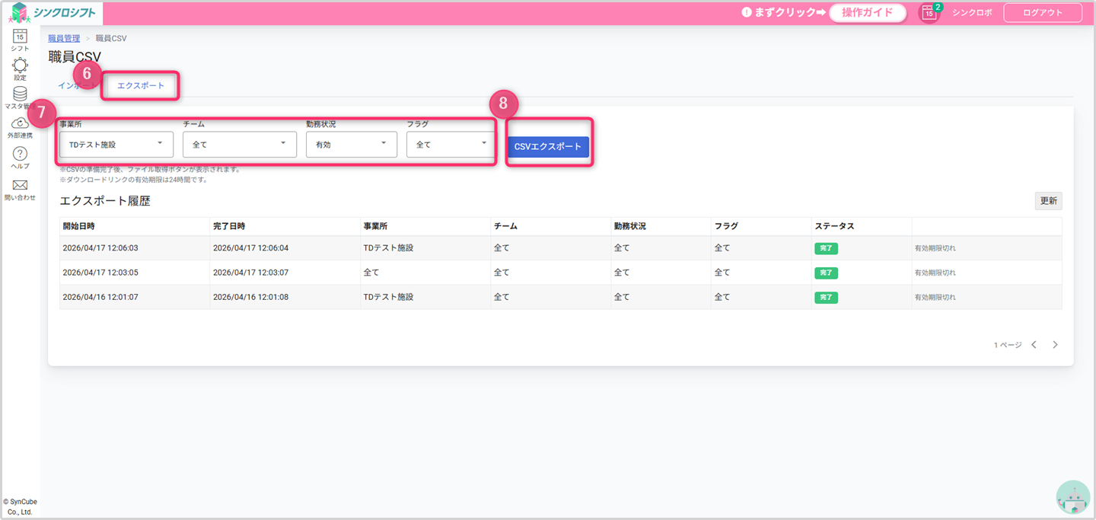Go to previous page with left chevron
The width and height of the screenshot is (1096, 520).
point(1034,345)
